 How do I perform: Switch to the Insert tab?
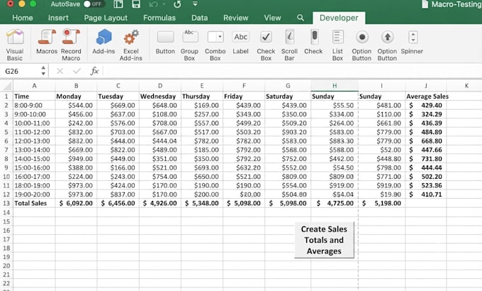(x=58, y=18)
